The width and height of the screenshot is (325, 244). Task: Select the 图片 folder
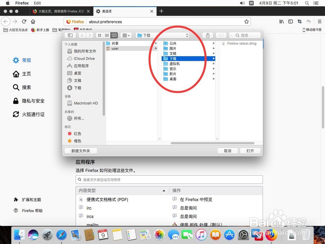(188, 48)
